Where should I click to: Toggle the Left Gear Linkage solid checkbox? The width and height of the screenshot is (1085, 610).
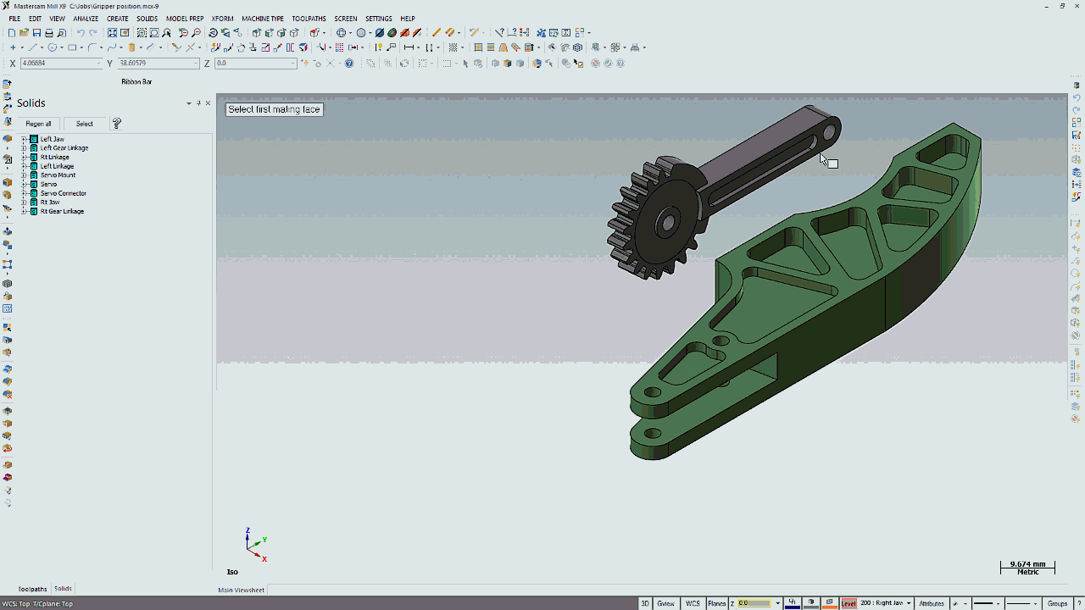click(34, 148)
